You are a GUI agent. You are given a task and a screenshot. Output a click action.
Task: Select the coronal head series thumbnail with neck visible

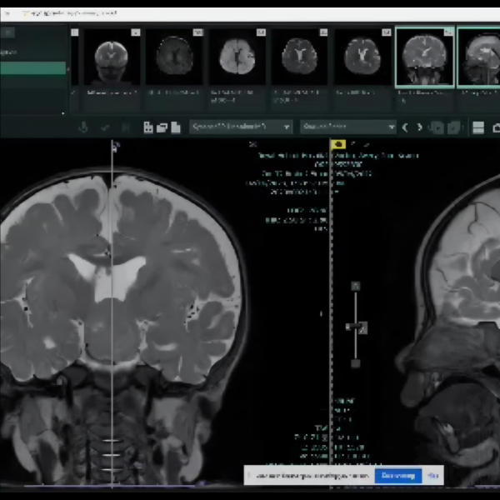111,57
